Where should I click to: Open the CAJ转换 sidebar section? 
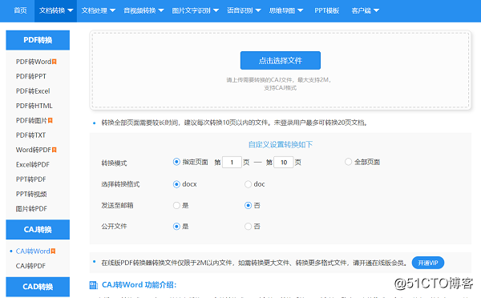tap(38, 229)
